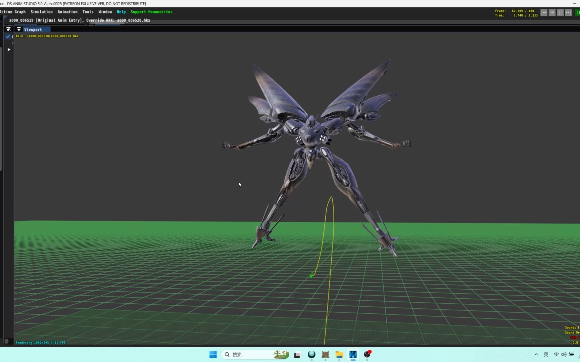Click the CLR button at bottom right
The width and height of the screenshot is (580, 362).
[x=576, y=343]
